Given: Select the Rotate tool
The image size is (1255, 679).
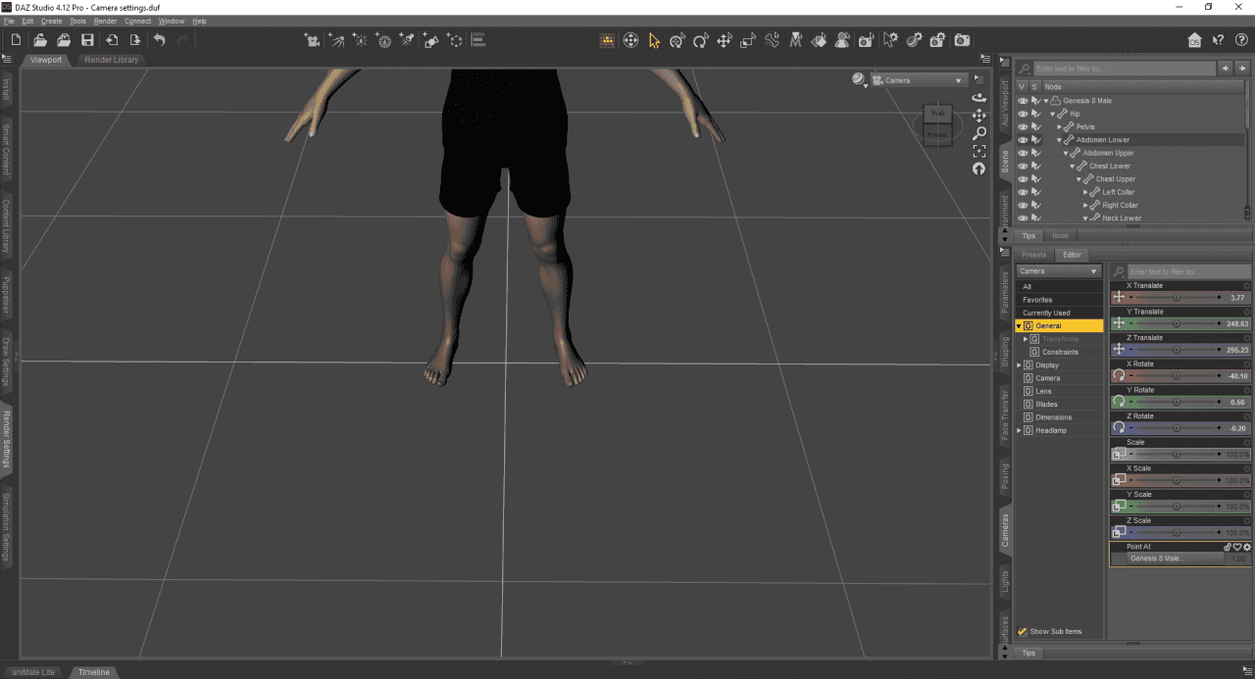Looking at the screenshot, I should coord(701,40).
